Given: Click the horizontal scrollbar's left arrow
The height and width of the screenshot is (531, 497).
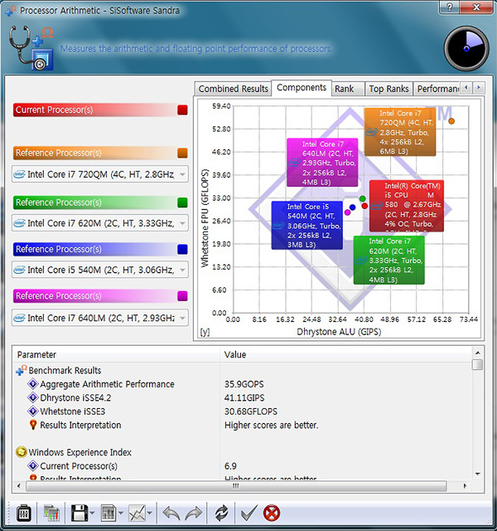Looking at the screenshot, I should click(x=19, y=486).
